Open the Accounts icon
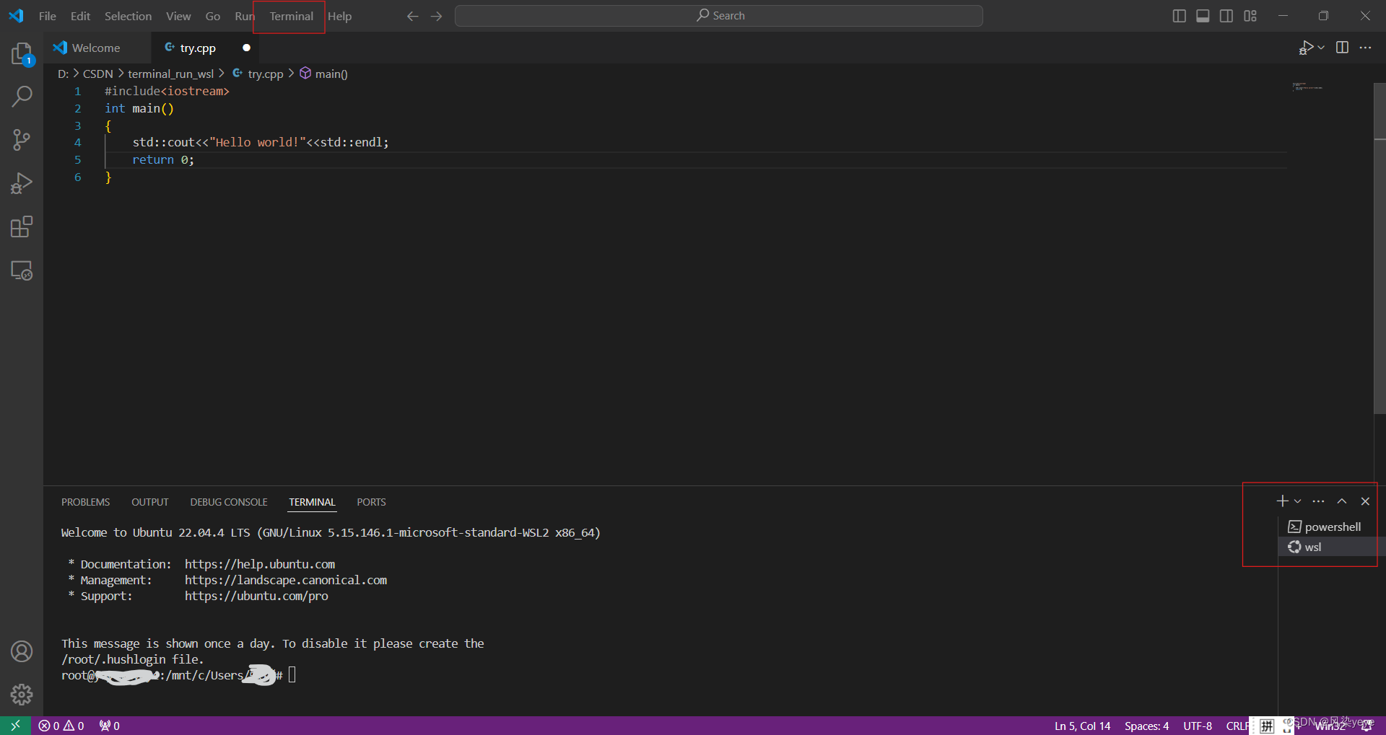The image size is (1386, 735). tap(21, 651)
